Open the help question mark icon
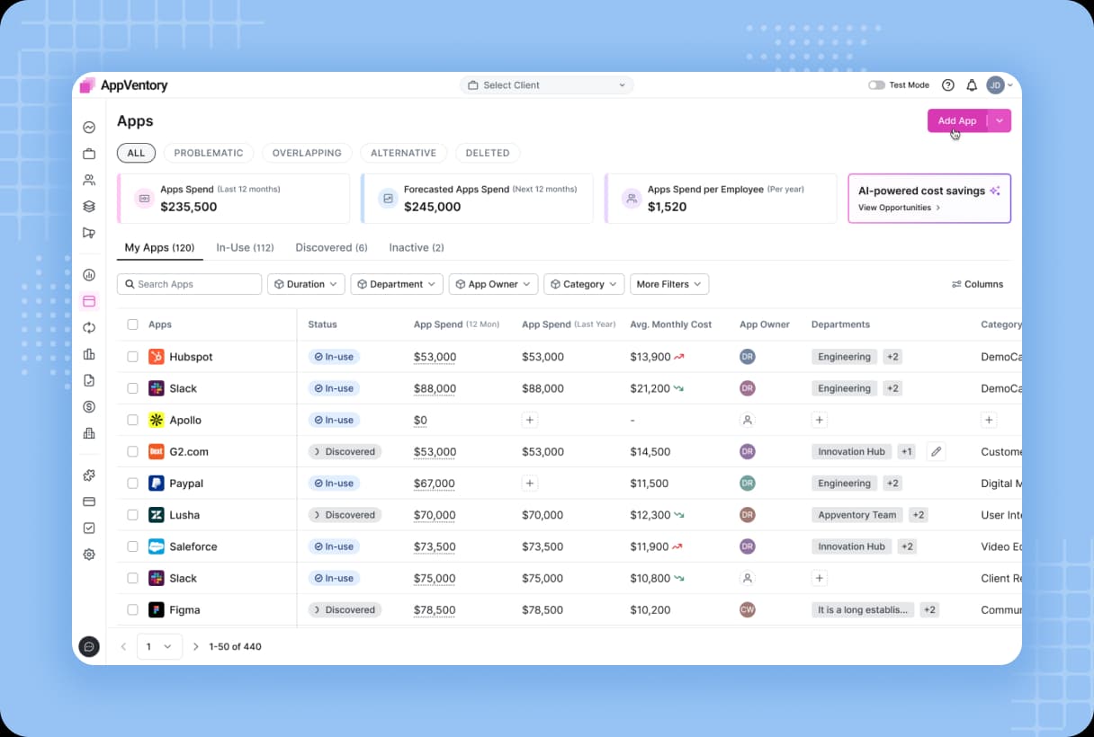This screenshot has width=1094, height=737. coord(947,84)
